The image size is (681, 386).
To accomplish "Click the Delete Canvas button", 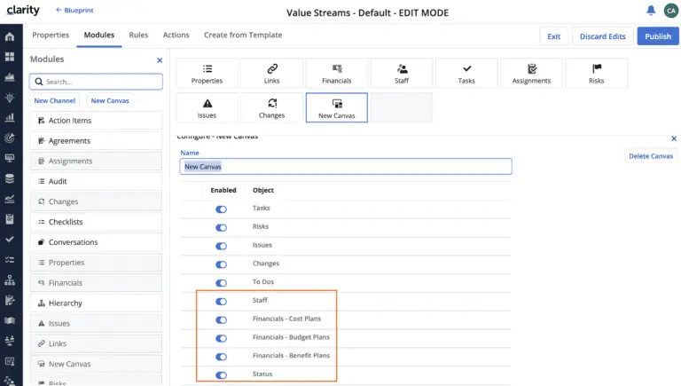I will pos(651,156).
